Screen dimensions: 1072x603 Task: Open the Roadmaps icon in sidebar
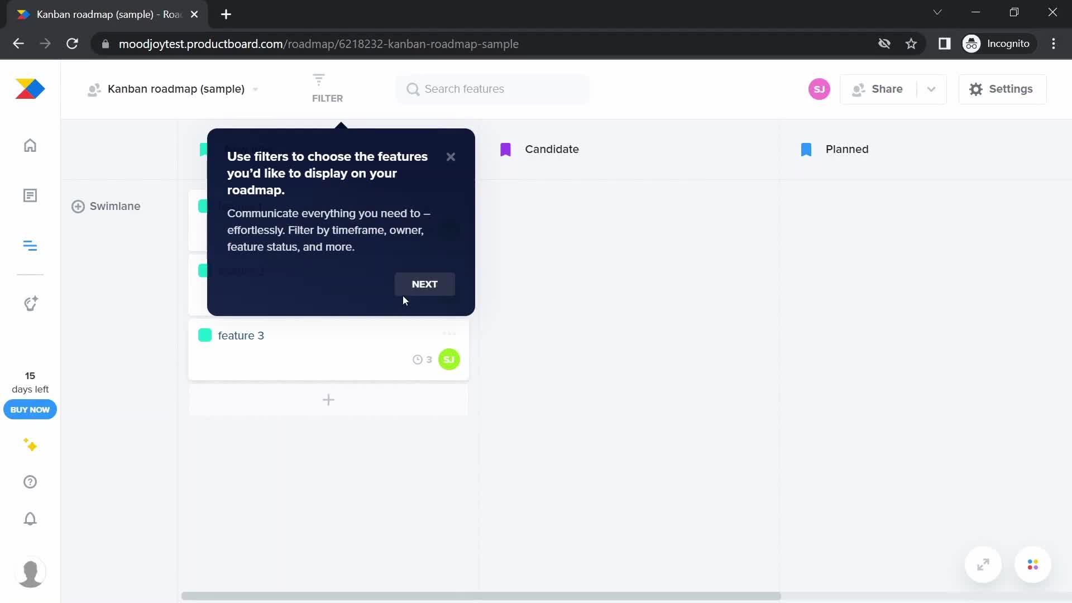click(x=30, y=246)
